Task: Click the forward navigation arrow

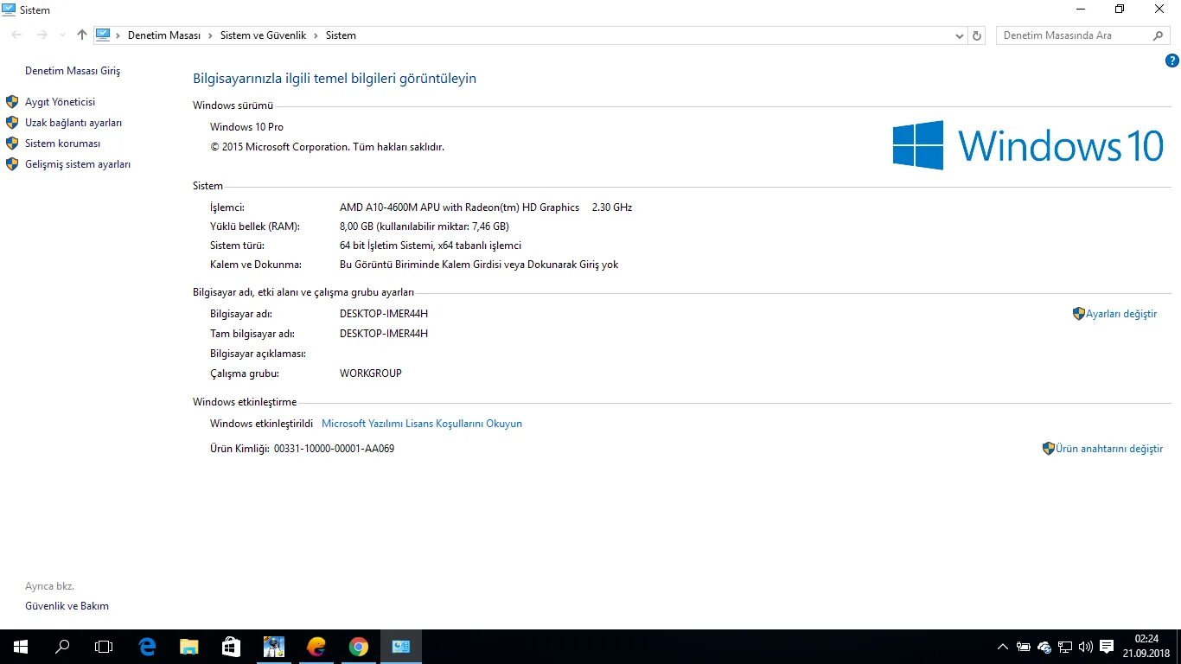Action: coord(42,35)
